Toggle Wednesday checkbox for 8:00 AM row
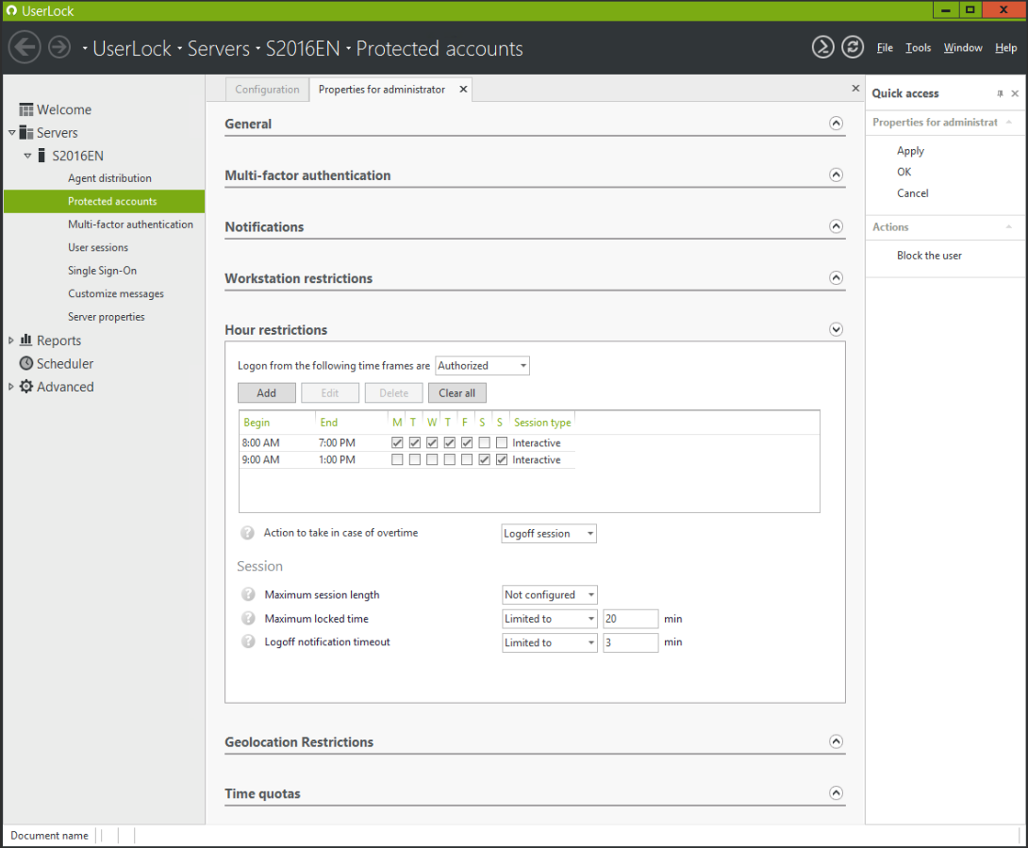 pyautogui.click(x=432, y=442)
